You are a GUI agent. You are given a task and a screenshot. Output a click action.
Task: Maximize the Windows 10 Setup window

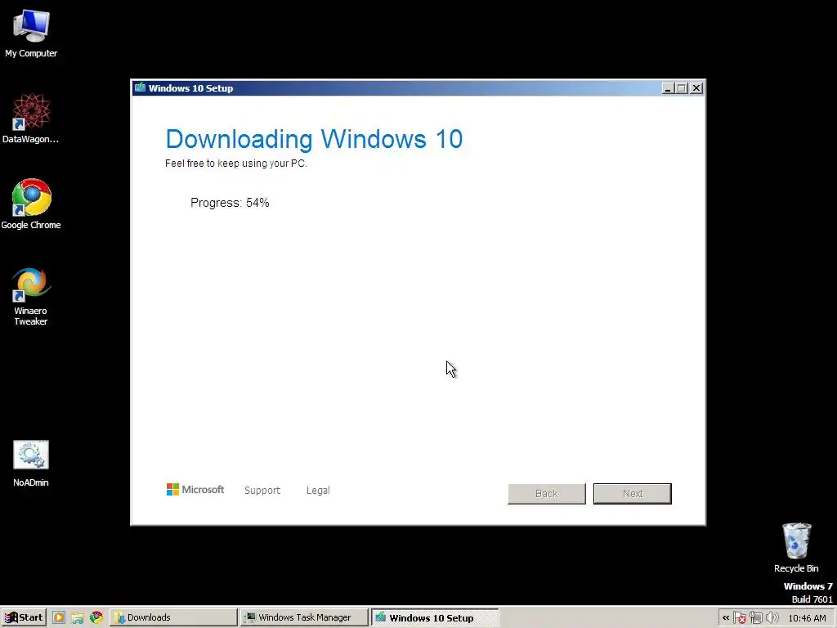[682, 88]
